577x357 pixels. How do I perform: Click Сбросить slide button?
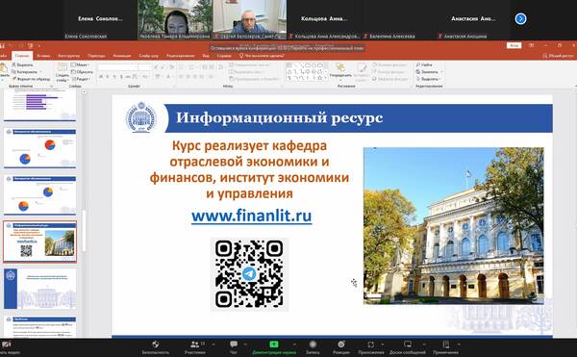click(82, 72)
